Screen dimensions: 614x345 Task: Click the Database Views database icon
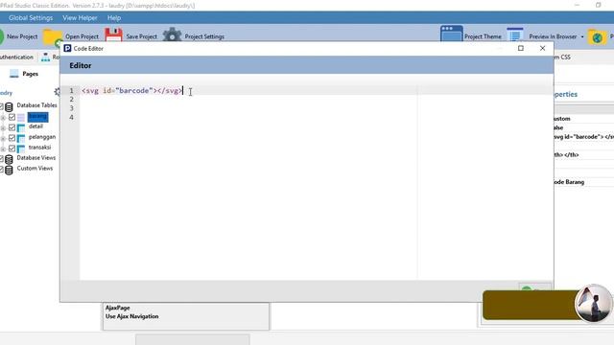(x=9, y=159)
